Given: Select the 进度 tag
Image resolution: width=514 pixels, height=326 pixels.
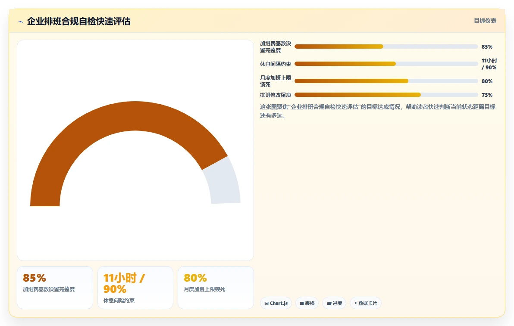Looking at the screenshot, I should 334,303.
